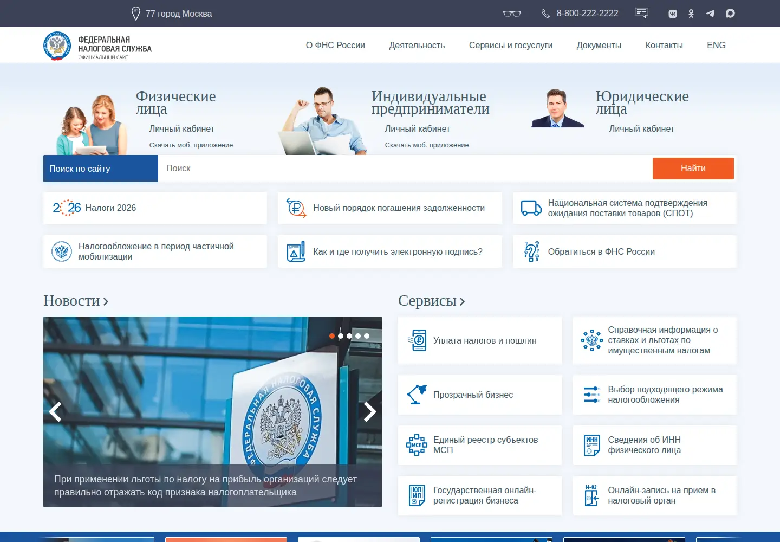This screenshot has width=780, height=542.
Task: Click the МСП registry icon
Action: (x=417, y=445)
